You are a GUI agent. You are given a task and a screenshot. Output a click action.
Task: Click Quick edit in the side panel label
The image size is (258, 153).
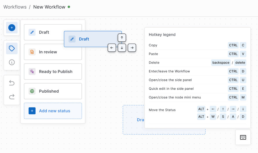pos(171,89)
